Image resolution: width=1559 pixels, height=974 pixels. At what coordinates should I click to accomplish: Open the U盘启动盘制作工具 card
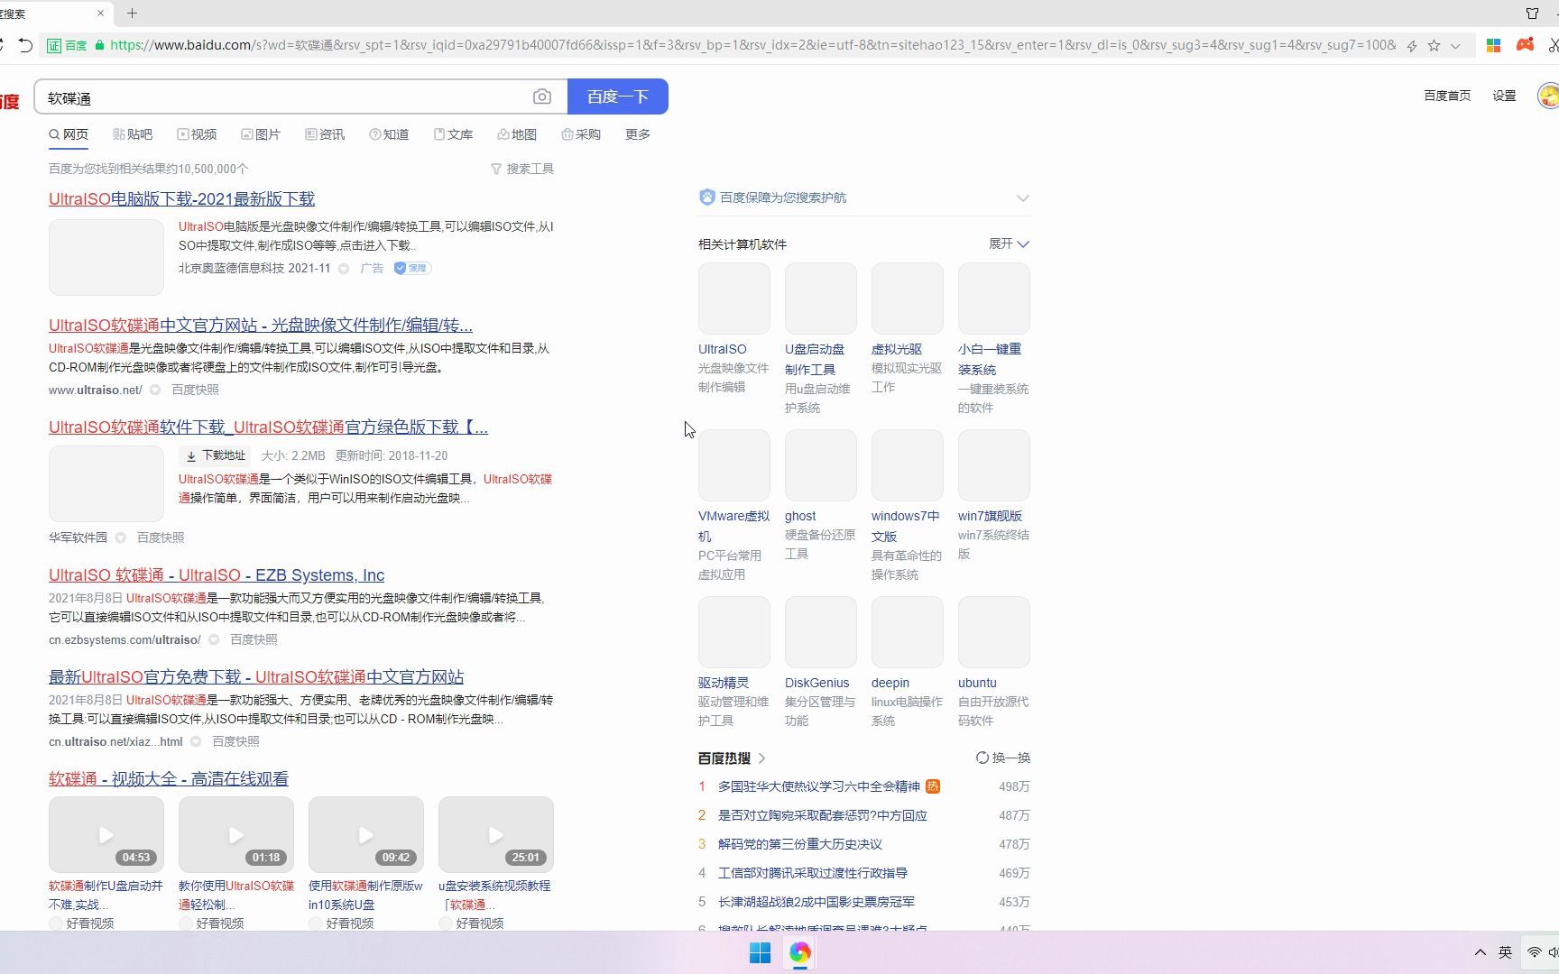[x=821, y=299]
